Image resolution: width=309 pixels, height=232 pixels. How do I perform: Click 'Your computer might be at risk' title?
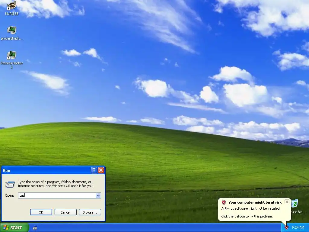[x=255, y=202]
